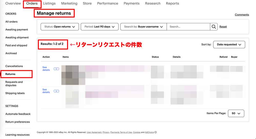Image resolution: width=256 pixels, height=139 pixels.
Task: Open the Payments tab
Action: click(132, 3)
